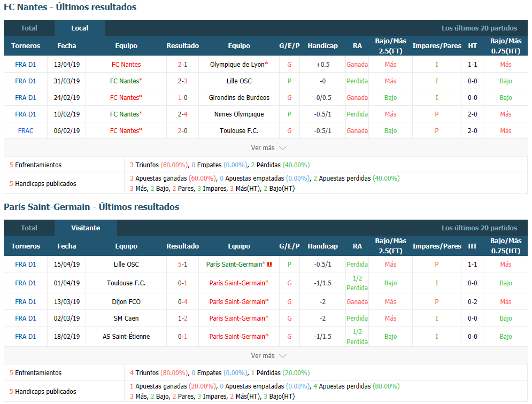Screen dimensions: 532x404
Task: Switch to Total tab in París Saint-Germain table
Action: (29, 228)
